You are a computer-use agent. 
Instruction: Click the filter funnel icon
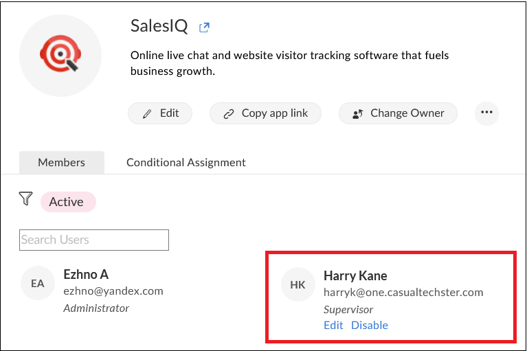(26, 199)
